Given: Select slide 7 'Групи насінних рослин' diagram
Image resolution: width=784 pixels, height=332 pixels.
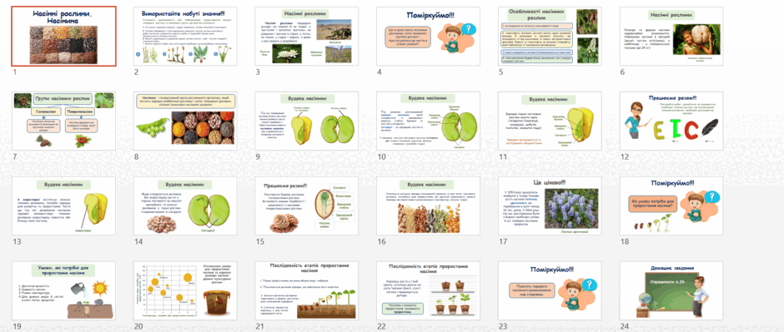Looking at the screenshot, I should coord(64,121).
